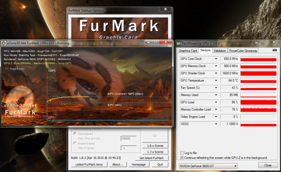Select the Time-based radio button
This screenshot has height=172, width=281.
(75, 134)
